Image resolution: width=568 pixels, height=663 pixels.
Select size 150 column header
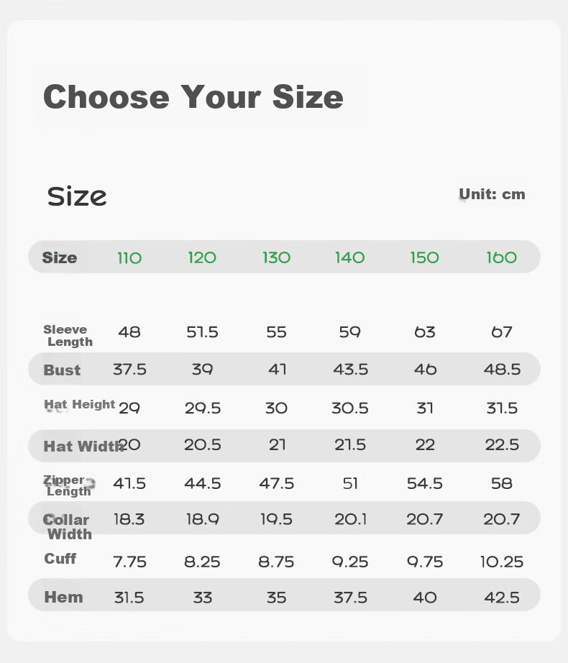425,257
